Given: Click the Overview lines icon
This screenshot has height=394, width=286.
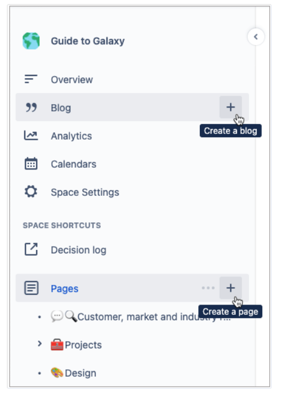Looking at the screenshot, I should [x=31, y=79].
